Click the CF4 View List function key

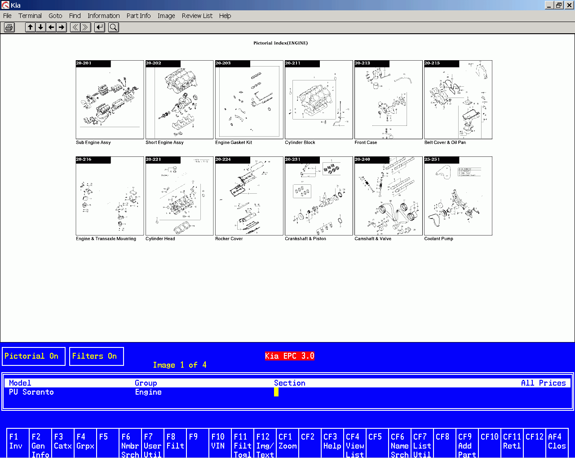[355, 444]
